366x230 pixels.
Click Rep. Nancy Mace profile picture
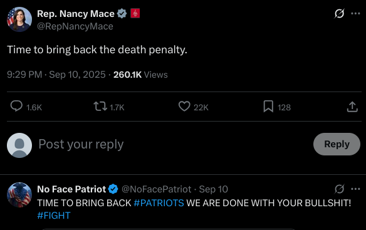19,19
